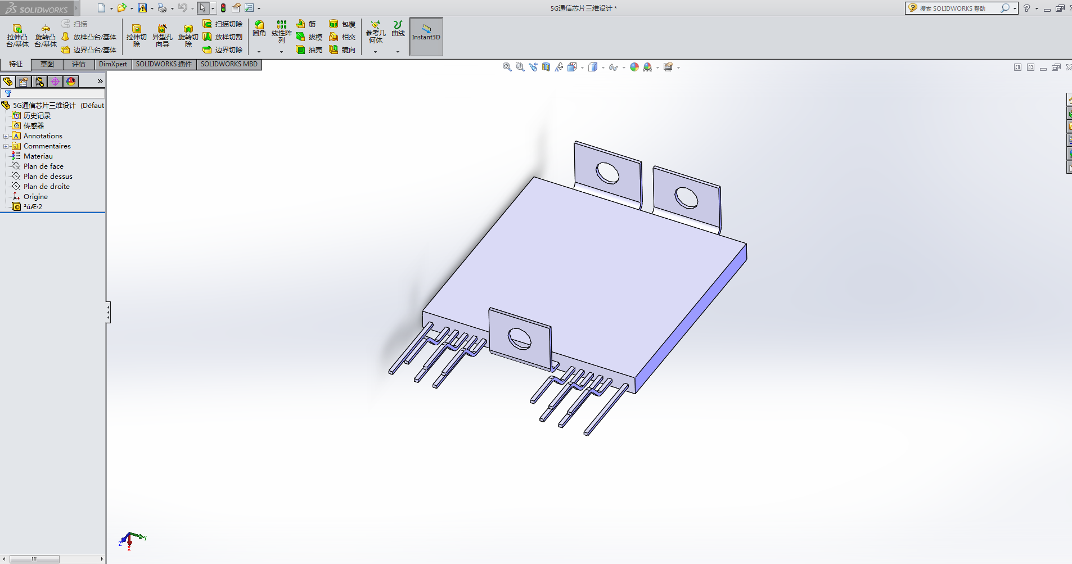Select the 旋转切除 revolved cut tool
The width and height of the screenshot is (1072, 564).
(x=188, y=36)
